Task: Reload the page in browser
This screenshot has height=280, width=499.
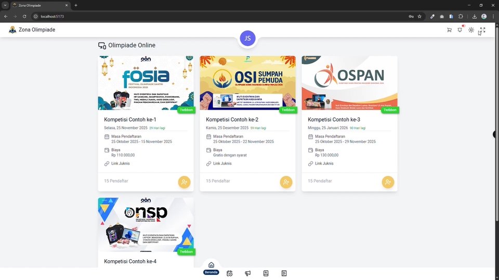Action: coord(24,16)
